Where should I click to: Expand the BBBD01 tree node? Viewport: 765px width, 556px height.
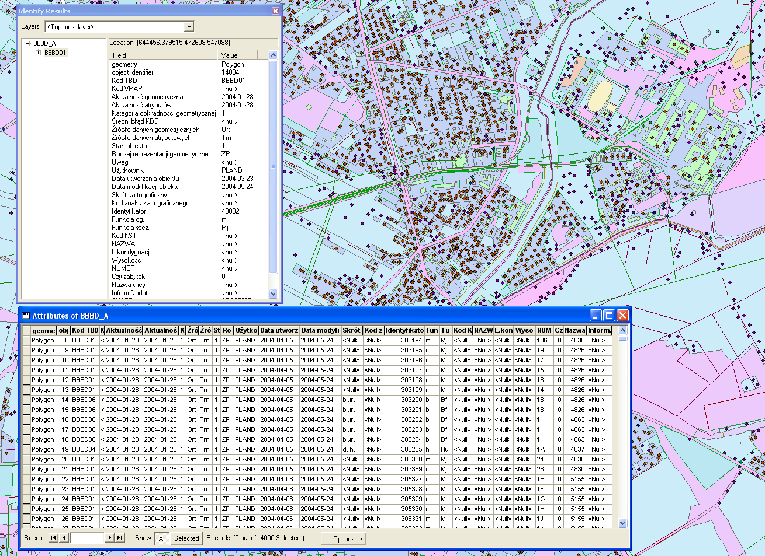pos(38,53)
